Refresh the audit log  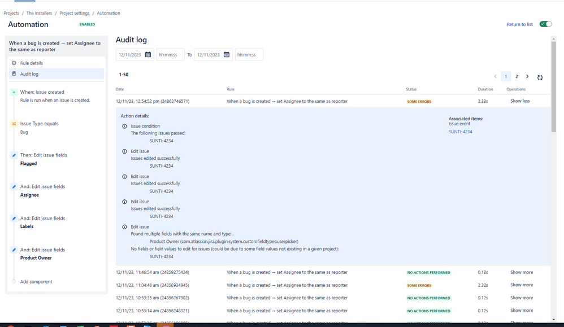pyautogui.click(x=540, y=77)
